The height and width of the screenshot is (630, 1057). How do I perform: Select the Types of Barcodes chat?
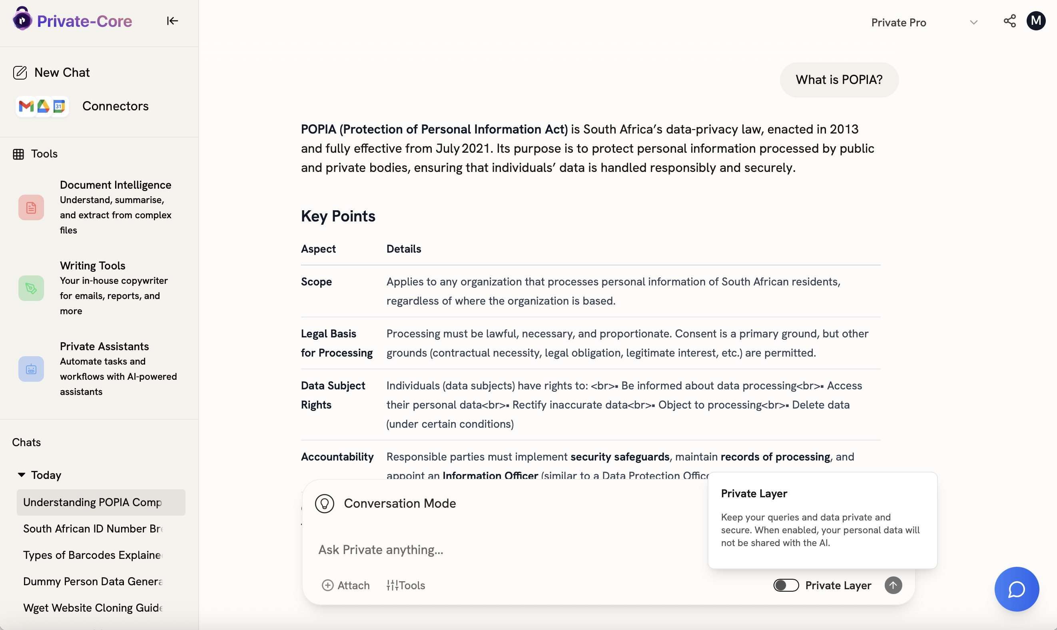pyautogui.click(x=93, y=555)
